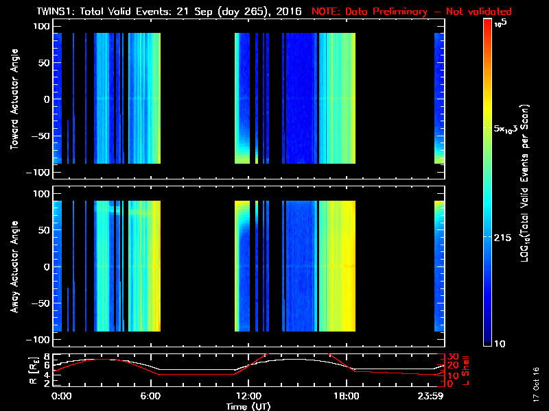Click the red "Data Preliminary" warning note
The width and height of the screenshot is (549, 411).
pos(412,12)
